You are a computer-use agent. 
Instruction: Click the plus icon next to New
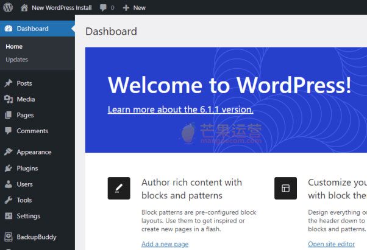point(126,8)
